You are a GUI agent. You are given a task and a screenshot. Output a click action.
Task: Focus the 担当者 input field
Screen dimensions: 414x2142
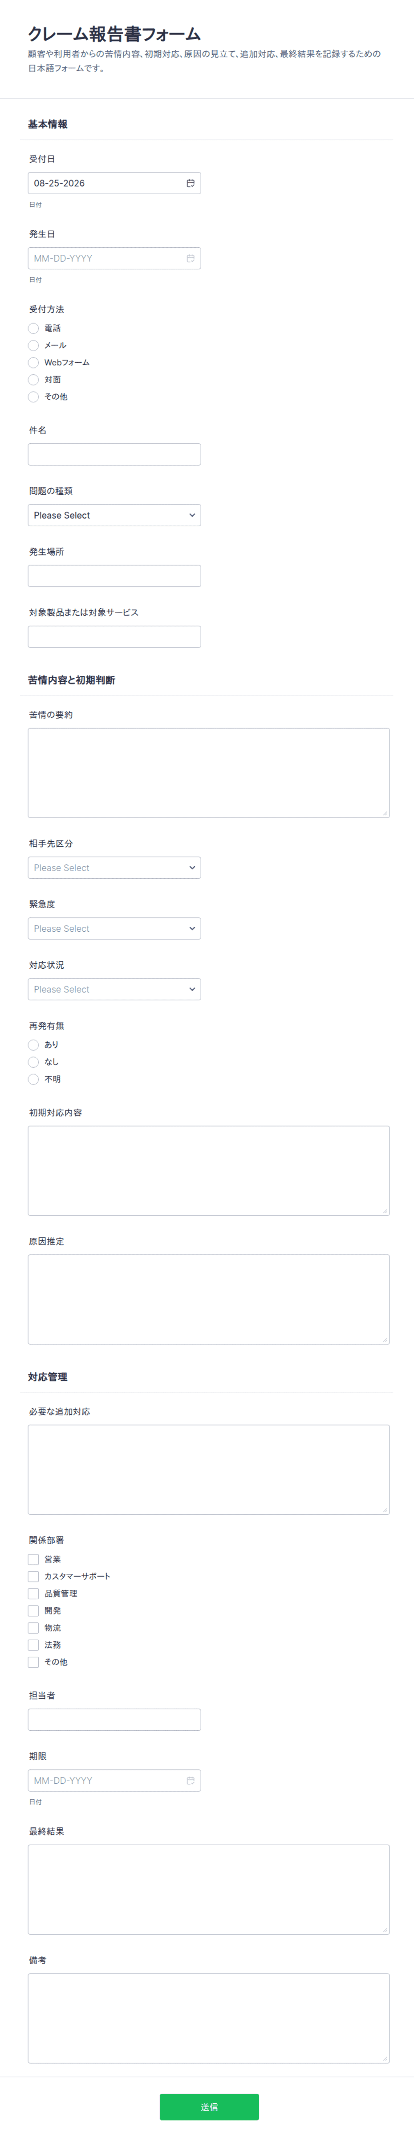pos(114,1720)
